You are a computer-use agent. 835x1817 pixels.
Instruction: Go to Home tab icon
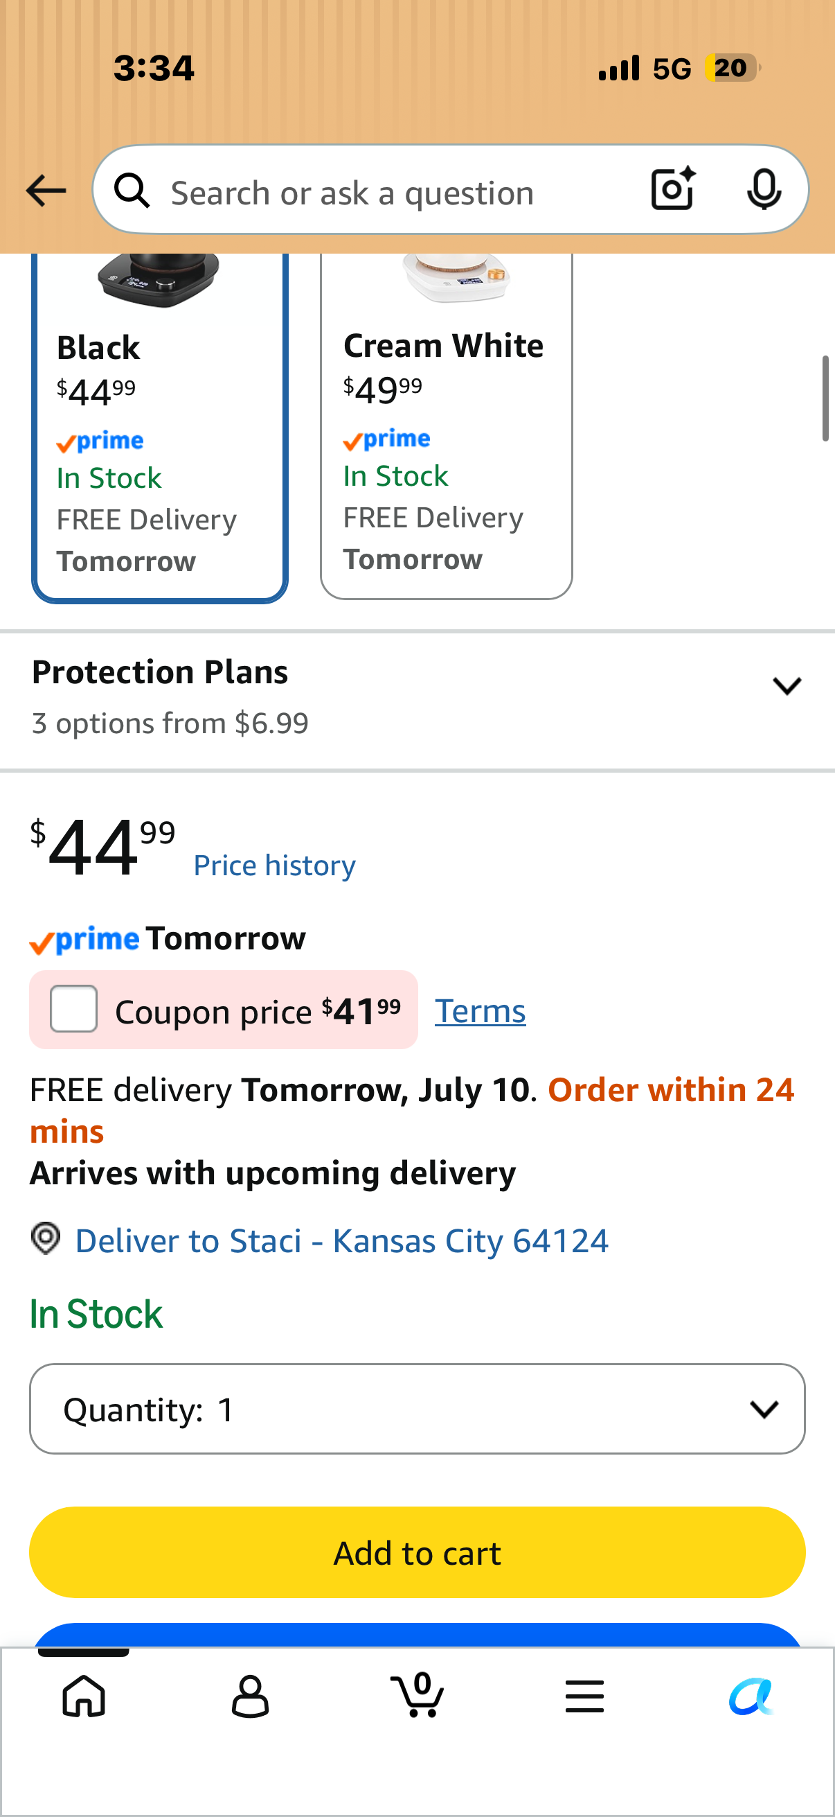84,1696
